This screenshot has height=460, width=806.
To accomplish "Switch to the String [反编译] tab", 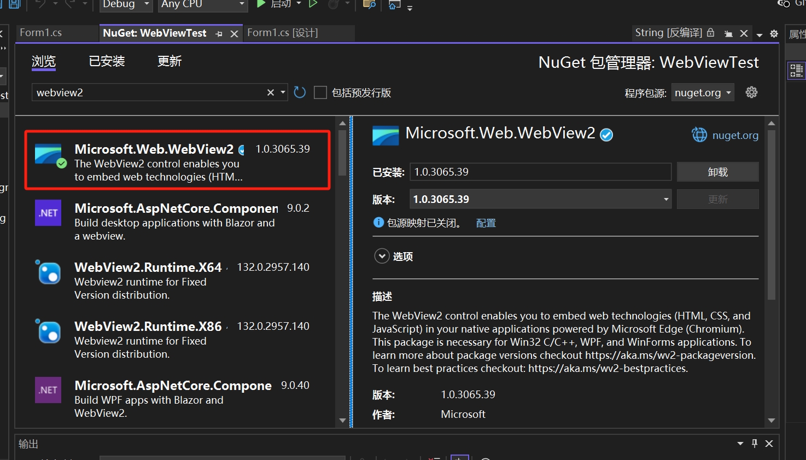I will pos(668,33).
